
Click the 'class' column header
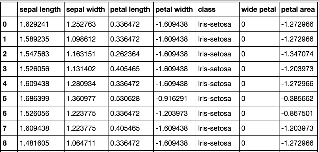[207, 9]
